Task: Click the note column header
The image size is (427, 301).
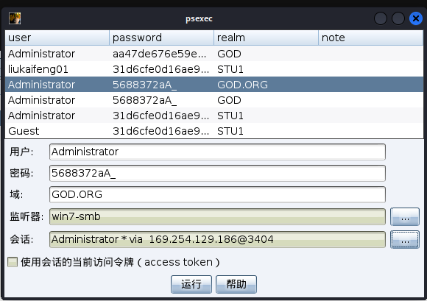Action: (x=370, y=38)
